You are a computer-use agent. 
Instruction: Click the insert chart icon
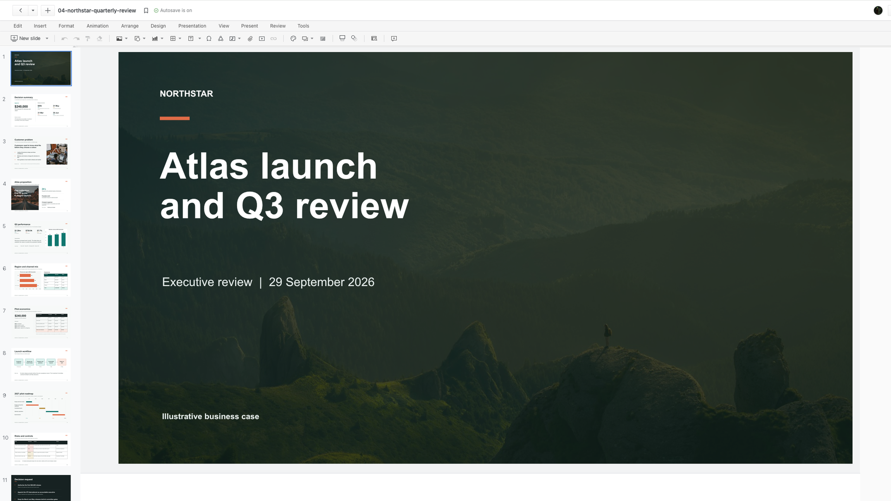[155, 39]
